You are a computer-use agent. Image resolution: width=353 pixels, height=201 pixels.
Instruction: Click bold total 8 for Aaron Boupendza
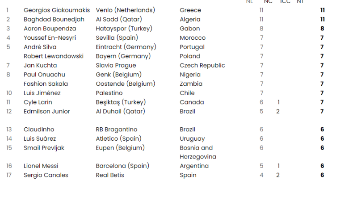pos(322,29)
